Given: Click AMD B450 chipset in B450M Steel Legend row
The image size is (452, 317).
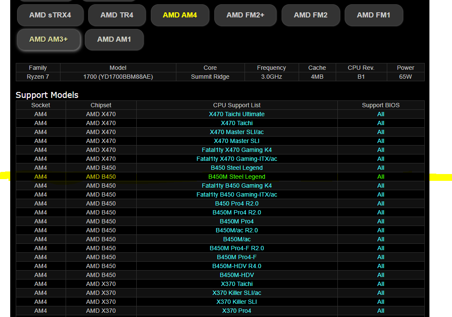Looking at the screenshot, I should pos(101,177).
